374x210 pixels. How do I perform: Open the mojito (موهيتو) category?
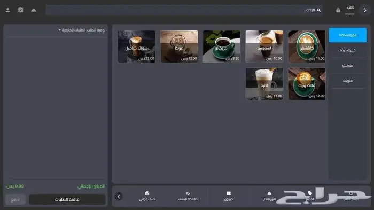[348, 66]
